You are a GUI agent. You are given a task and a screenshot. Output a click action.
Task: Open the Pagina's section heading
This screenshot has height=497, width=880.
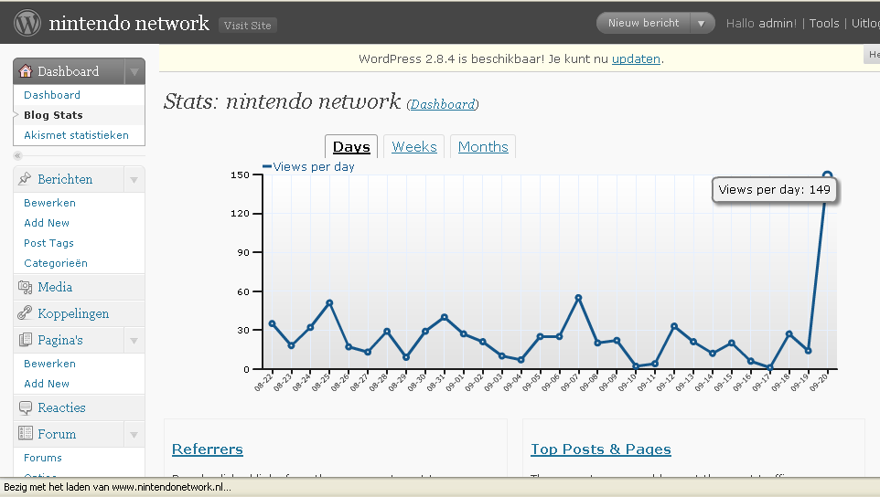(x=60, y=340)
